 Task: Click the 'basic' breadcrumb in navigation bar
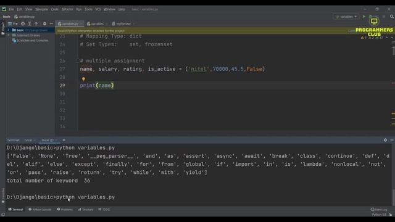(x=7, y=17)
